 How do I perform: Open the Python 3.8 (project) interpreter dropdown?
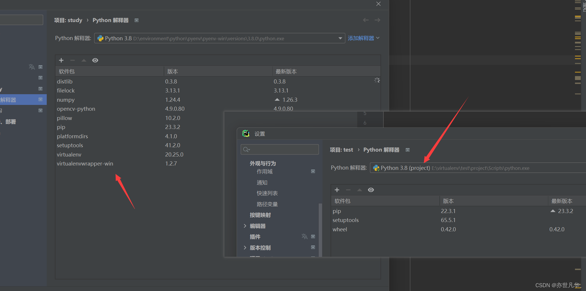[x=478, y=168]
